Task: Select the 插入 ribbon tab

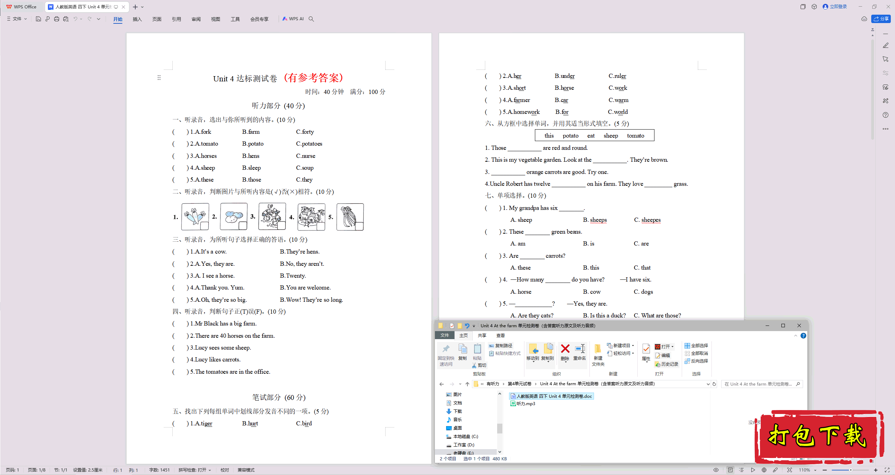Action: (137, 19)
